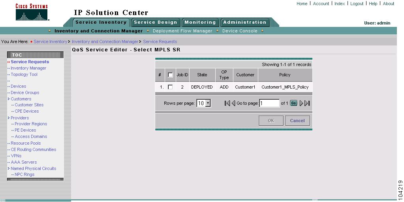Viewport: 404px width, 202px height.
Task: Click the State column header
Action: (x=202, y=75)
